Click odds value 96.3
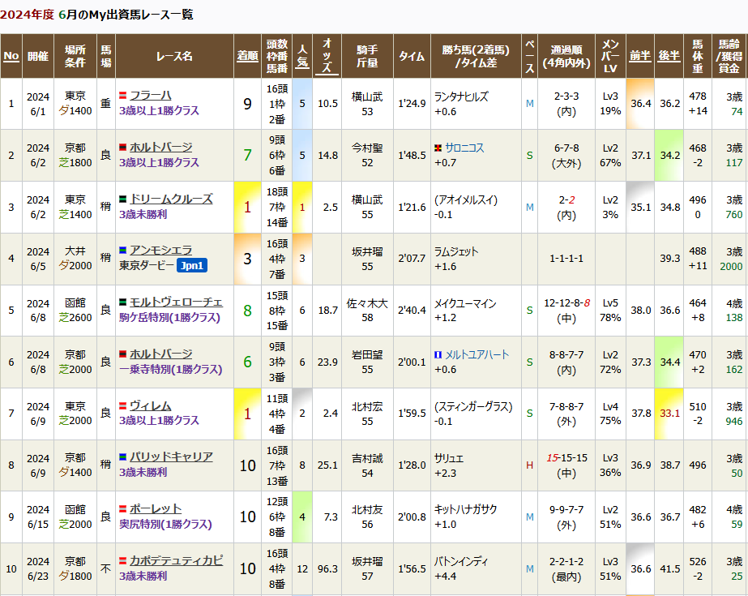This screenshot has width=748, height=596. (327, 568)
